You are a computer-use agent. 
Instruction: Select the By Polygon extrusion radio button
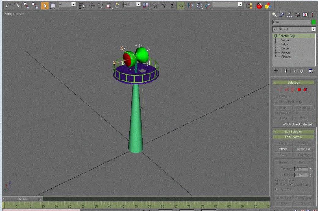pos(277,189)
